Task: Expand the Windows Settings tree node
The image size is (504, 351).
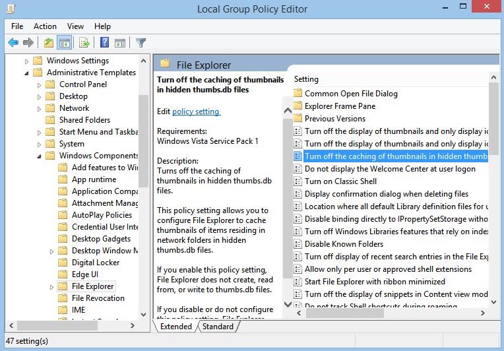Action: (x=26, y=61)
